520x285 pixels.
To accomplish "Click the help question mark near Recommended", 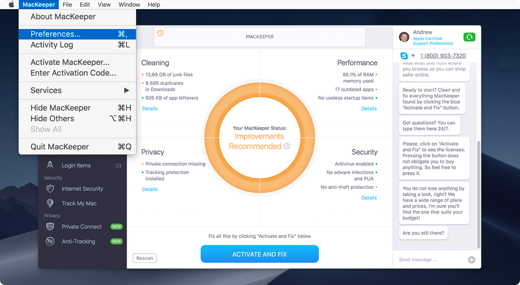I will coord(287,146).
